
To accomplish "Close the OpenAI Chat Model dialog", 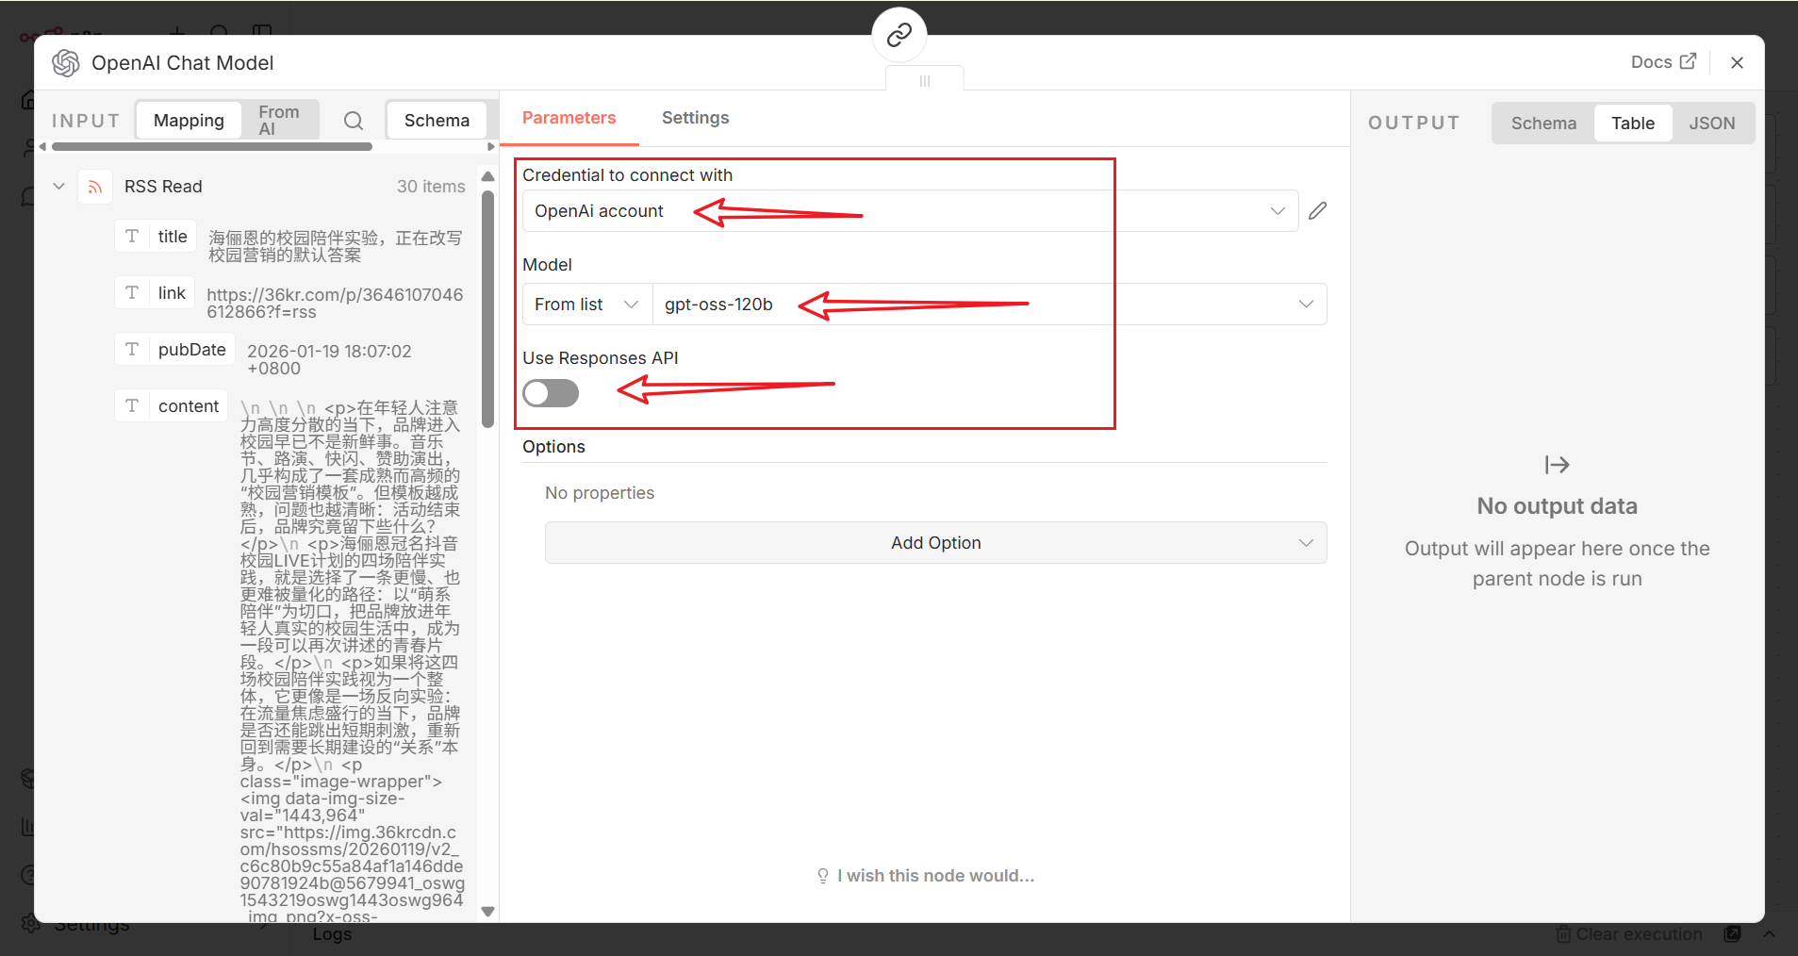I will point(1737,62).
